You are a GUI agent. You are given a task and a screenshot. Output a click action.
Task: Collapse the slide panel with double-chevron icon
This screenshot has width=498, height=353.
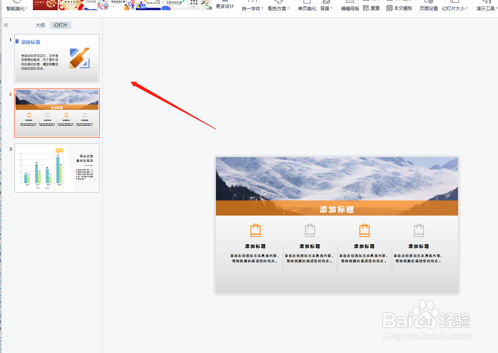tap(6, 25)
